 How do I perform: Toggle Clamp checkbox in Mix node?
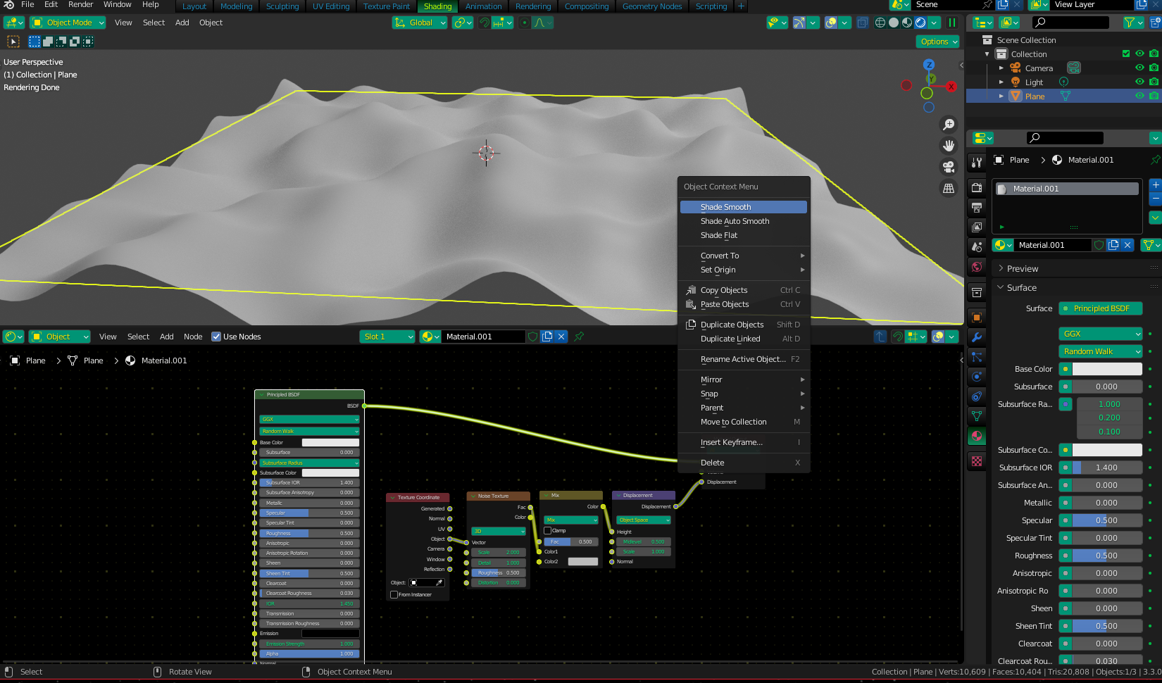(x=548, y=530)
